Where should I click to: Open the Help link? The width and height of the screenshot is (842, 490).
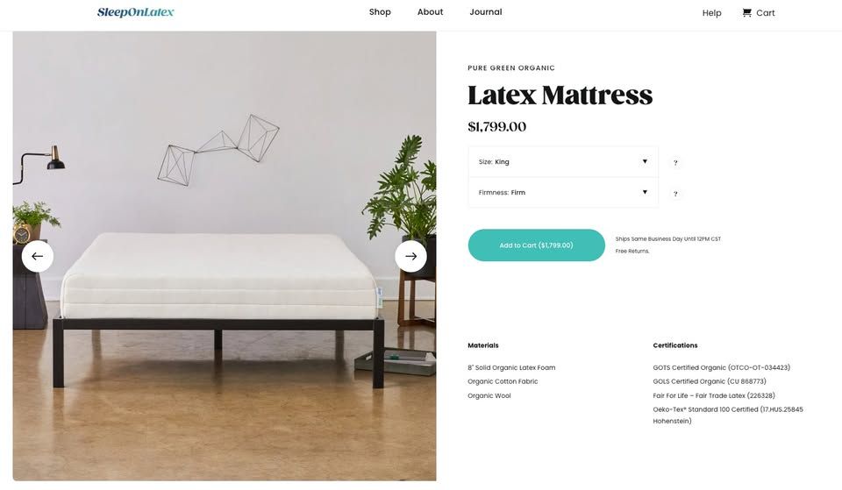tap(711, 13)
